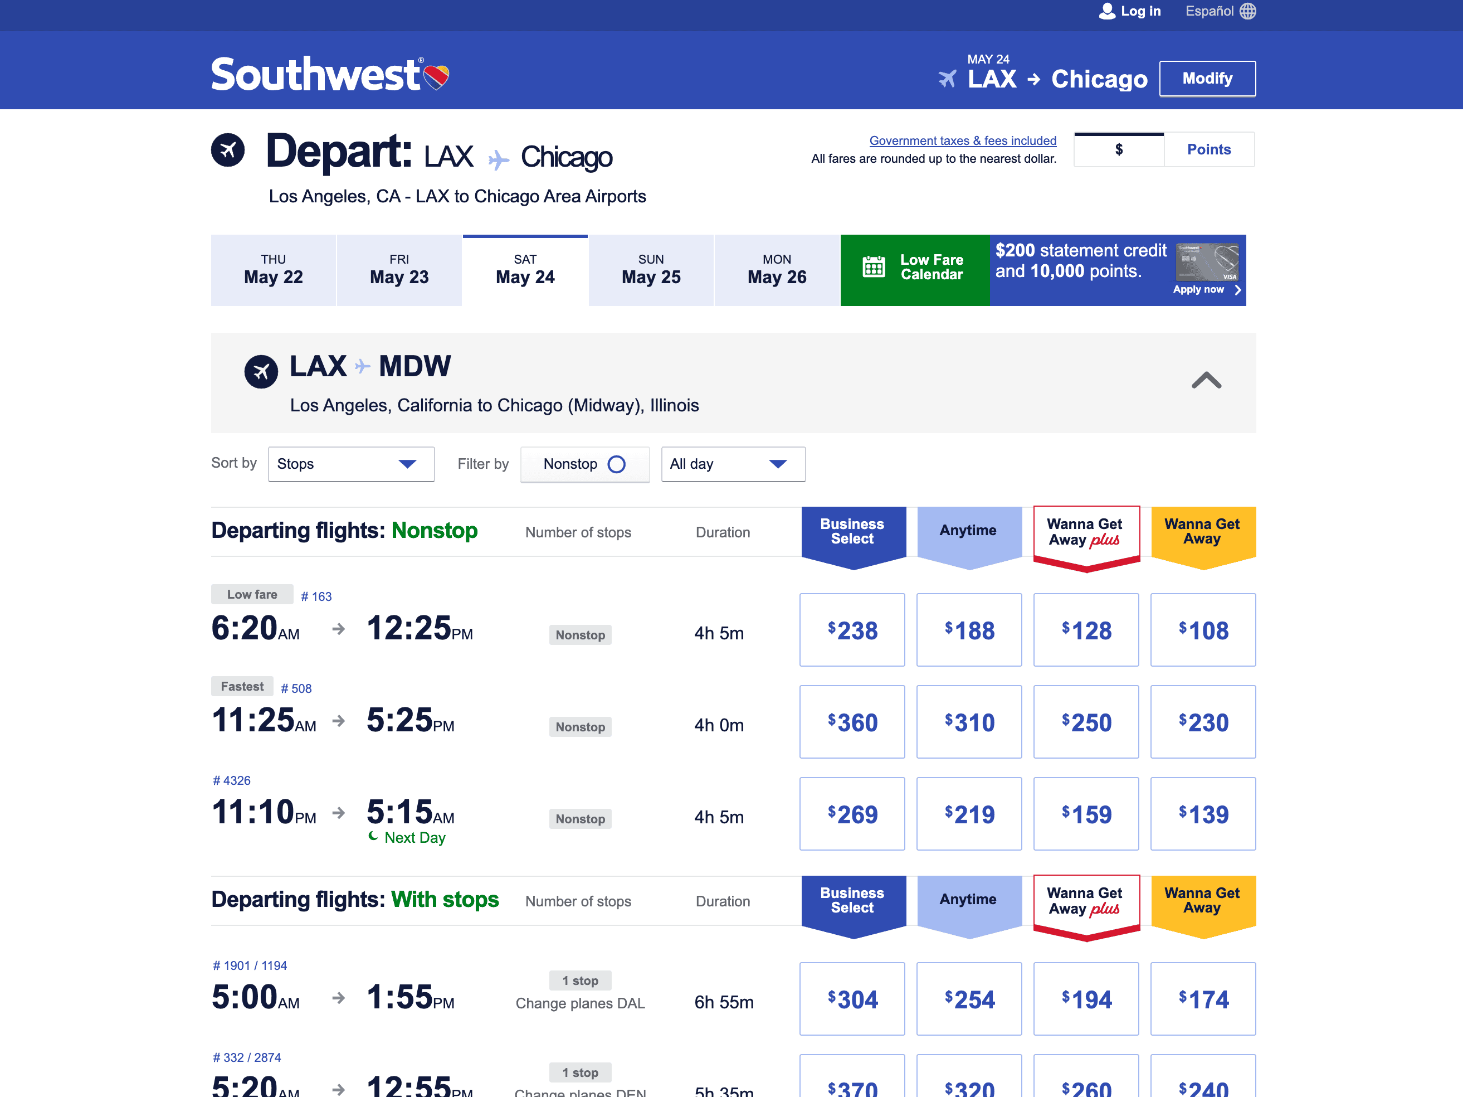Switch fares to Points display
Image resolution: width=1463 pixels, height=1097 pixels.
(x=1209, y=149)
